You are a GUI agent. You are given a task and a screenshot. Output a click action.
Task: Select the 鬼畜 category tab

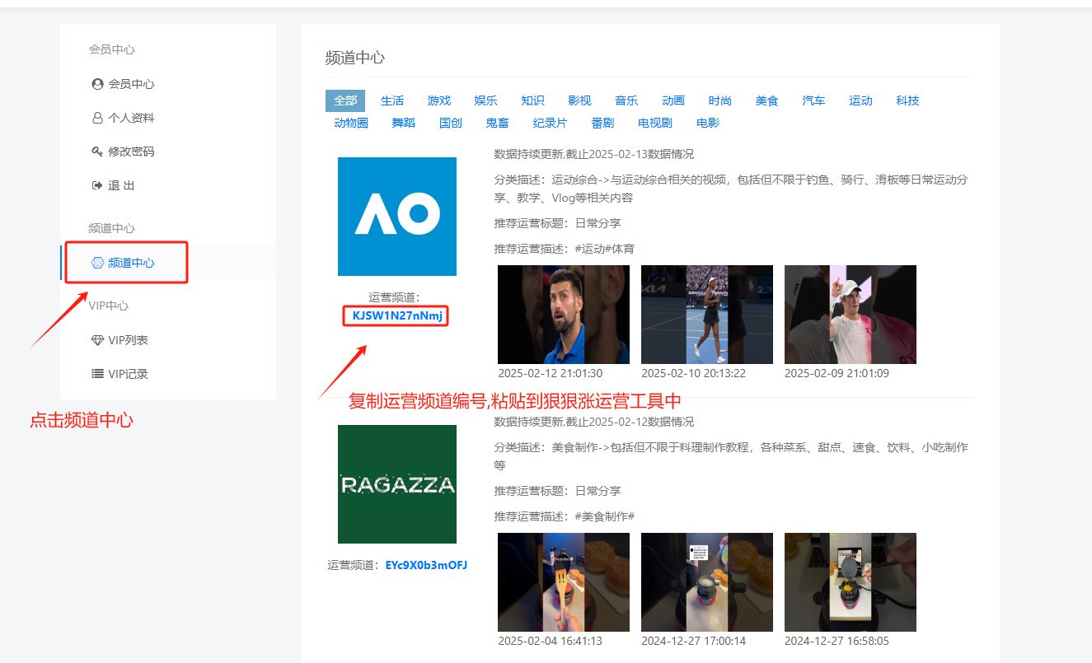pos(497,123)
